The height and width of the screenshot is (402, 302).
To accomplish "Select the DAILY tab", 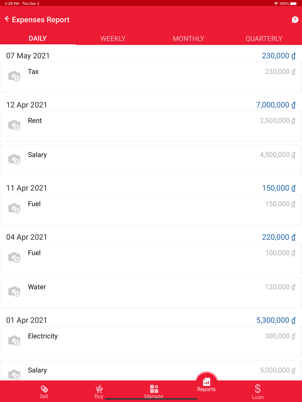I will (37, 39).
